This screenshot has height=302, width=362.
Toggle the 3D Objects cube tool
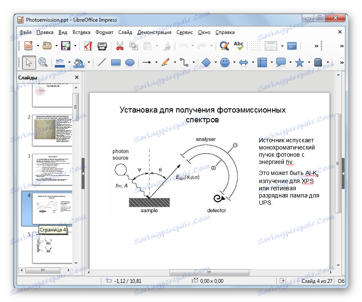click(x=319, y=62)
